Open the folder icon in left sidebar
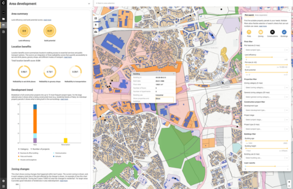This screenshot has height=189, width=293. pos(3,19)
